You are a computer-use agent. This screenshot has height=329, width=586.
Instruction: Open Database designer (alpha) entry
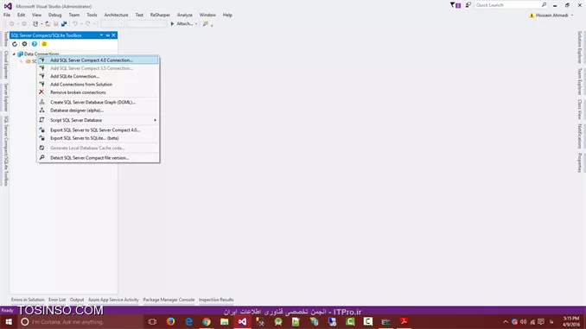(99, 111)
